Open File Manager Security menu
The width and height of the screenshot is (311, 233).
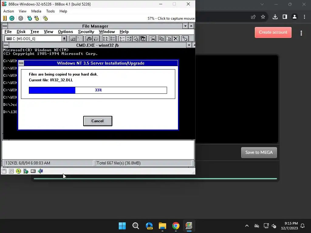(86, 32)
